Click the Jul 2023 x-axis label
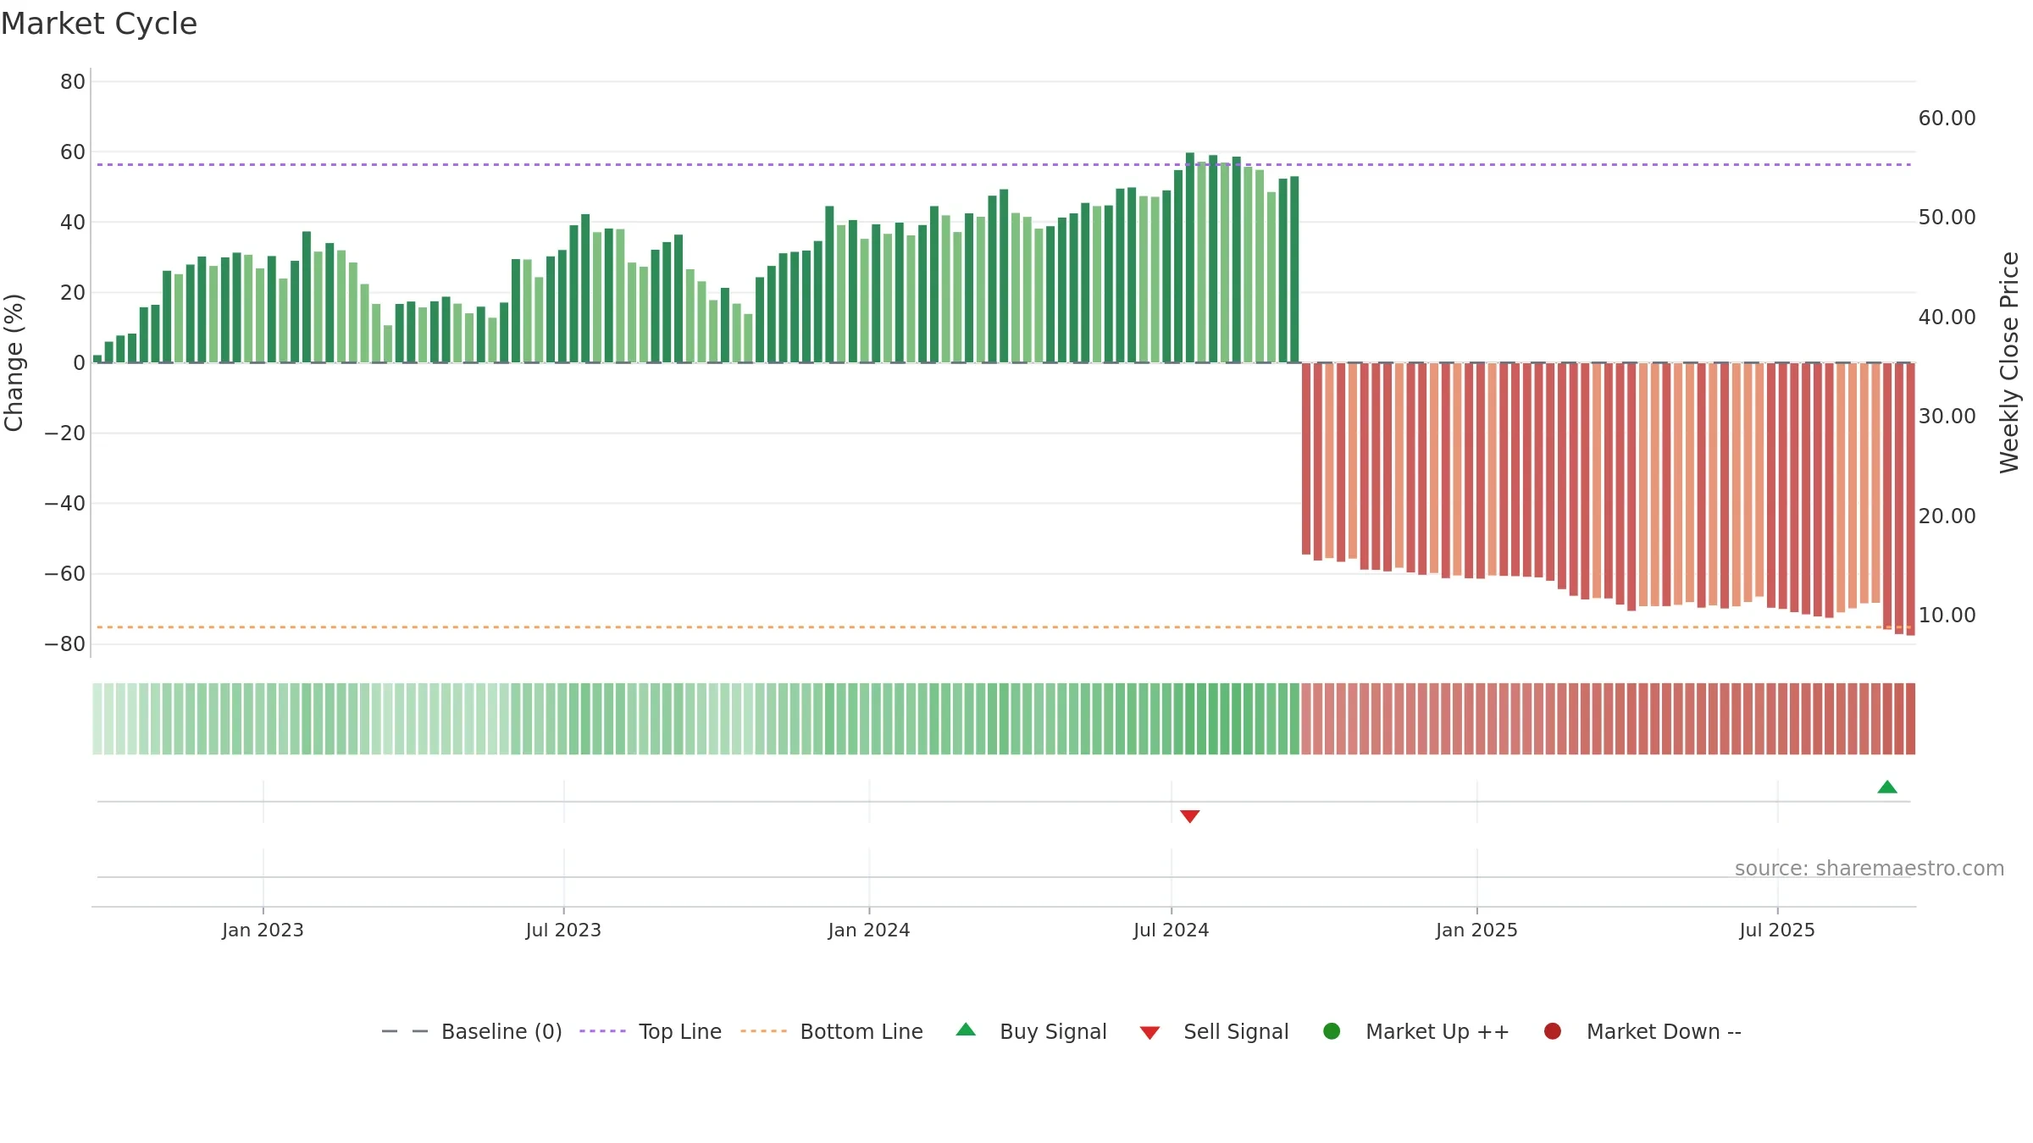The image size is (2033, 1143). pyautogui.click(x=563, y=930)
